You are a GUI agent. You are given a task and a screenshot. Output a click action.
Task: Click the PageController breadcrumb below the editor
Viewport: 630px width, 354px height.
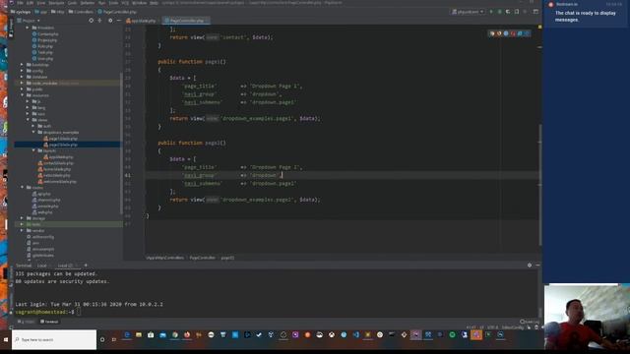[202, 258]
